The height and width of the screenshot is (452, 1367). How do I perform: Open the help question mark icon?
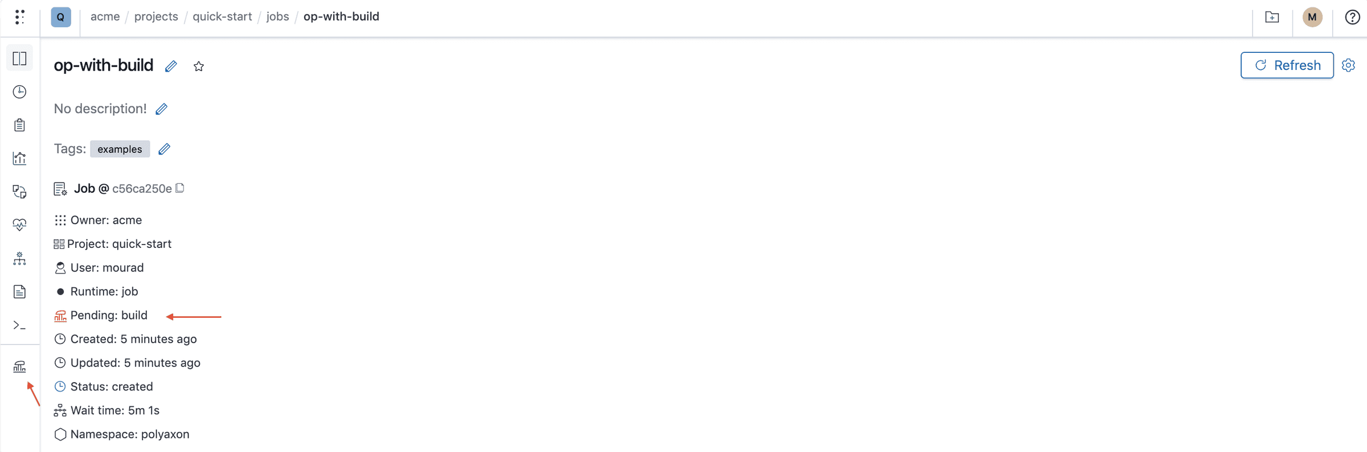point(1352,17)
